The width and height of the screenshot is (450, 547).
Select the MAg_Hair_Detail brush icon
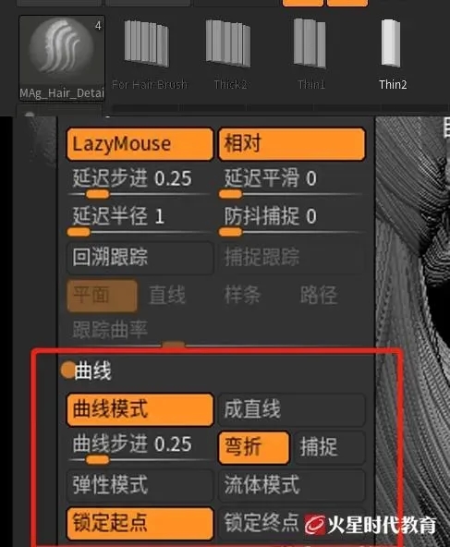click(x=62, y=58)
